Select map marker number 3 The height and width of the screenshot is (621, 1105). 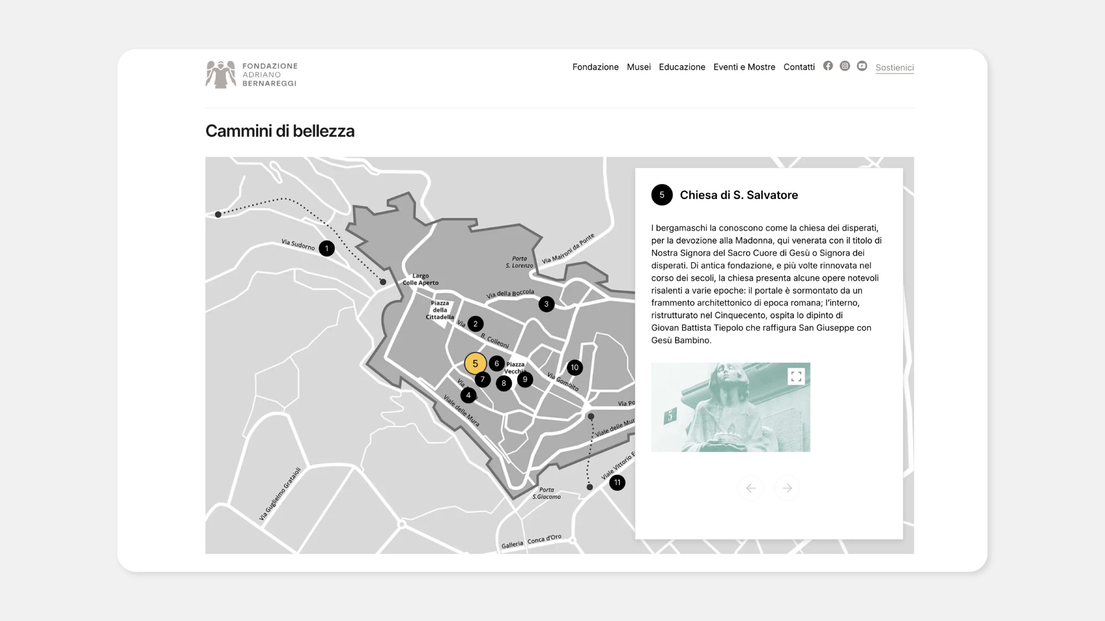point(546,304)
